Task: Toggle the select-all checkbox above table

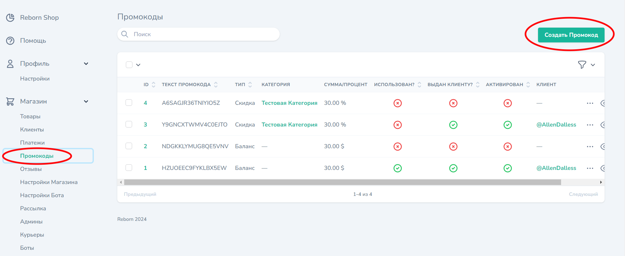Action: tap(129, 65)
